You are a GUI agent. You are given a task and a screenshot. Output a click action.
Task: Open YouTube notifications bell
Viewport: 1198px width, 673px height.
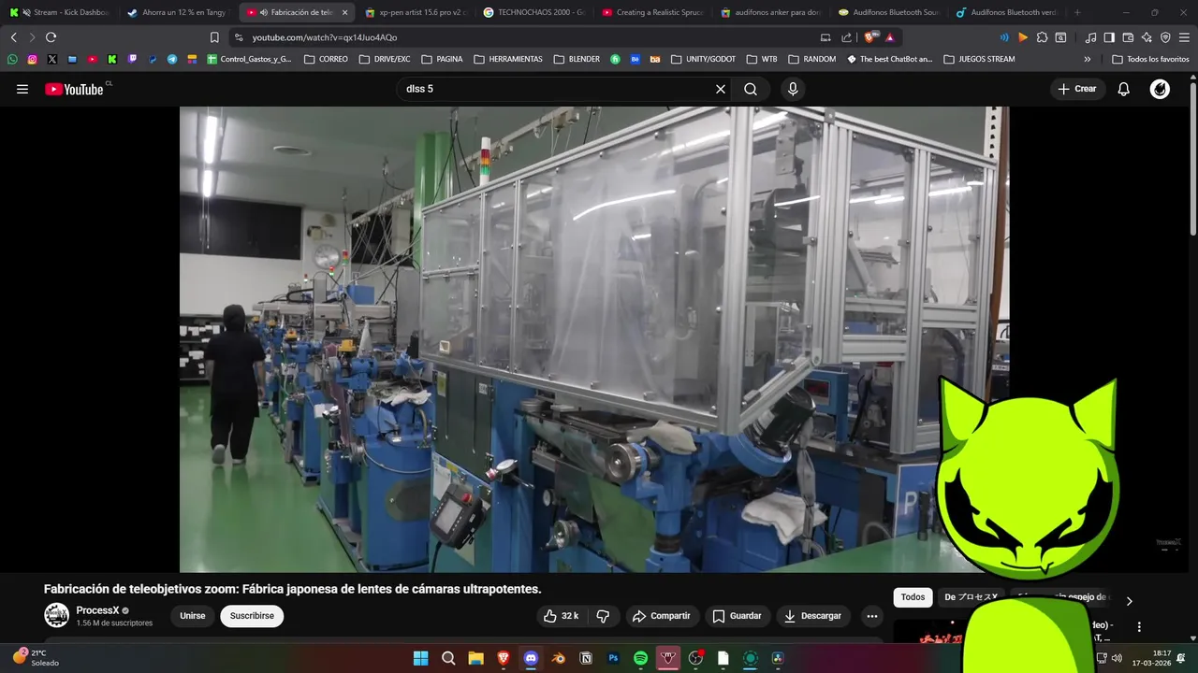(1123, 89)
